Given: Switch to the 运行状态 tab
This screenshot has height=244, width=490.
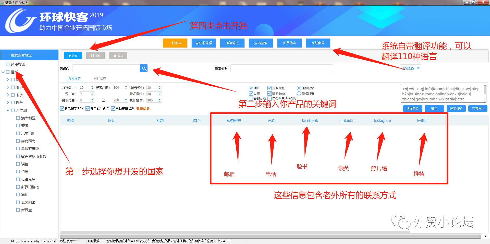Looking at the screenshot, I should click(x=100, y=78).
